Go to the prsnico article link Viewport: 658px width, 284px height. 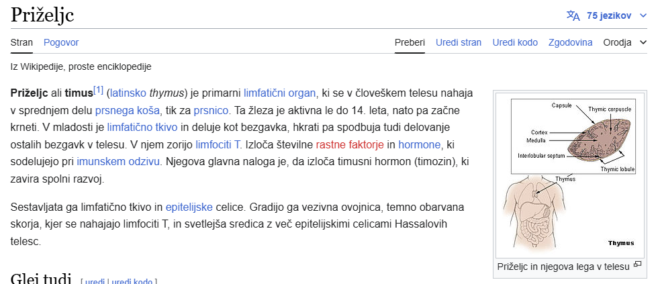pyautogui.click(x=211, y=110)
